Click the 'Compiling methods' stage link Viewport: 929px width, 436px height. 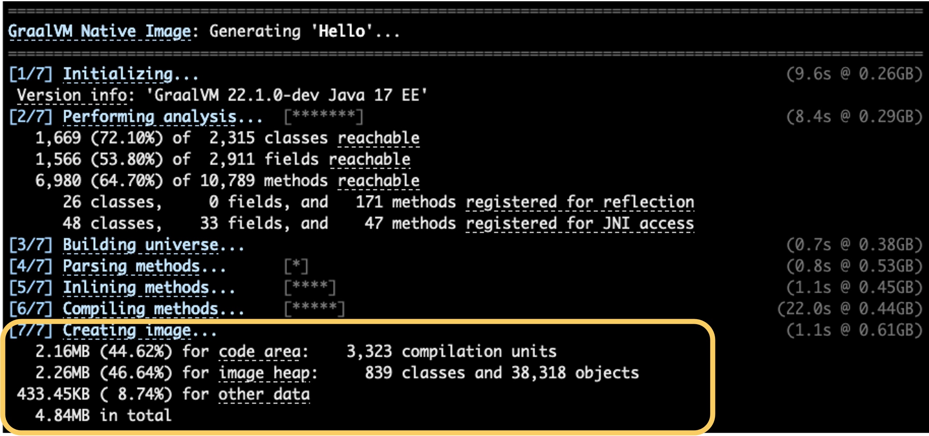click(x=140, y=309)
